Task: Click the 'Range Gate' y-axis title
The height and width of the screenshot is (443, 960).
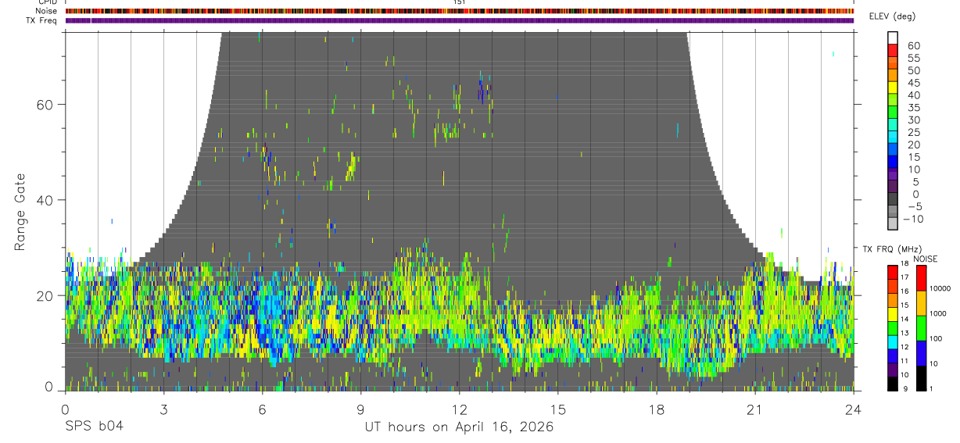Action: point(20,213)
